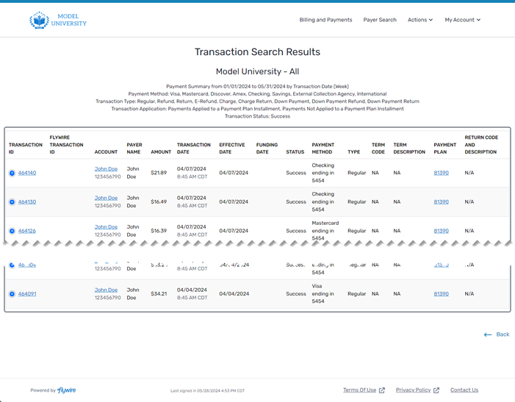Click the Model University logo
This screenshot has width=515, height=402.
[x=58, y=20]
